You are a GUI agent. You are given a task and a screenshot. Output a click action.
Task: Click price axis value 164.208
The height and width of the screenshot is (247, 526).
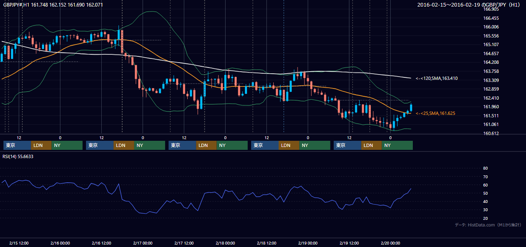[491, 62]
